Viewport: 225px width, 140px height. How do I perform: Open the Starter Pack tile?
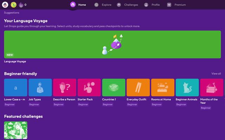(x=89, y=87)
